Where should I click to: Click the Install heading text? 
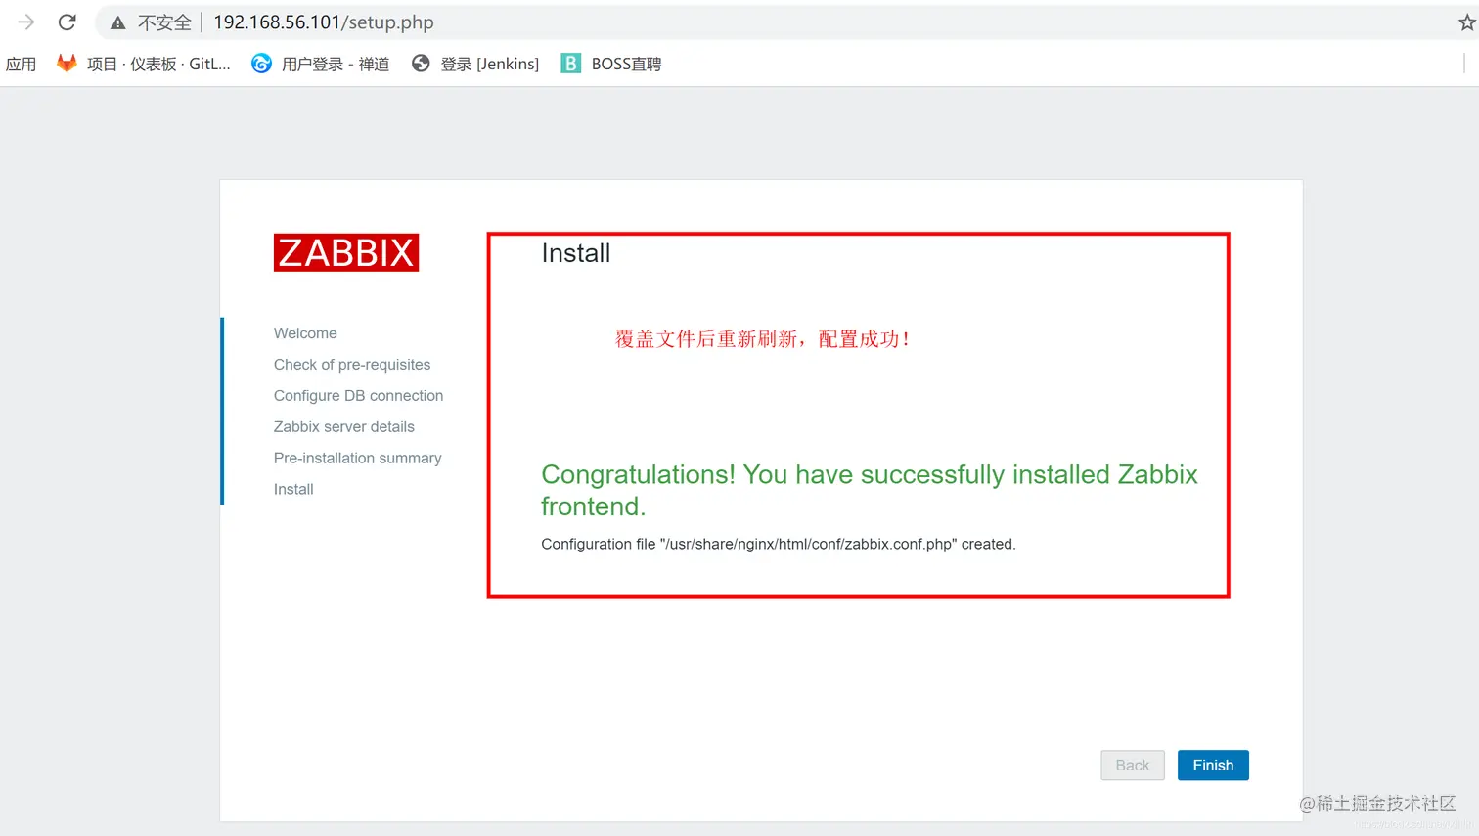pyautogui.click(x=576, y=253)
